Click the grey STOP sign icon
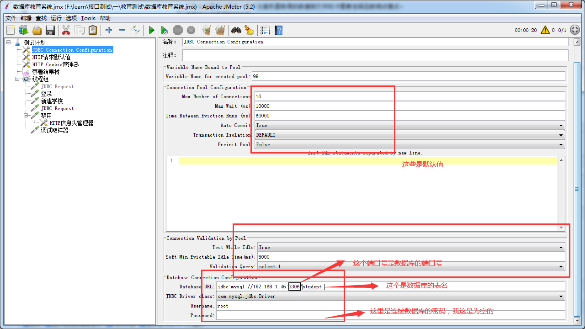 click(x=178, y=30)
